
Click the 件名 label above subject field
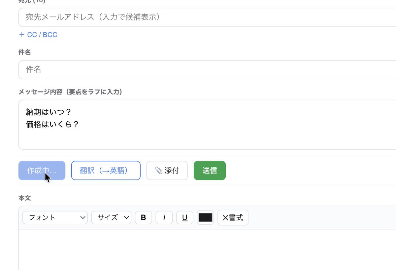click(25, 52)
